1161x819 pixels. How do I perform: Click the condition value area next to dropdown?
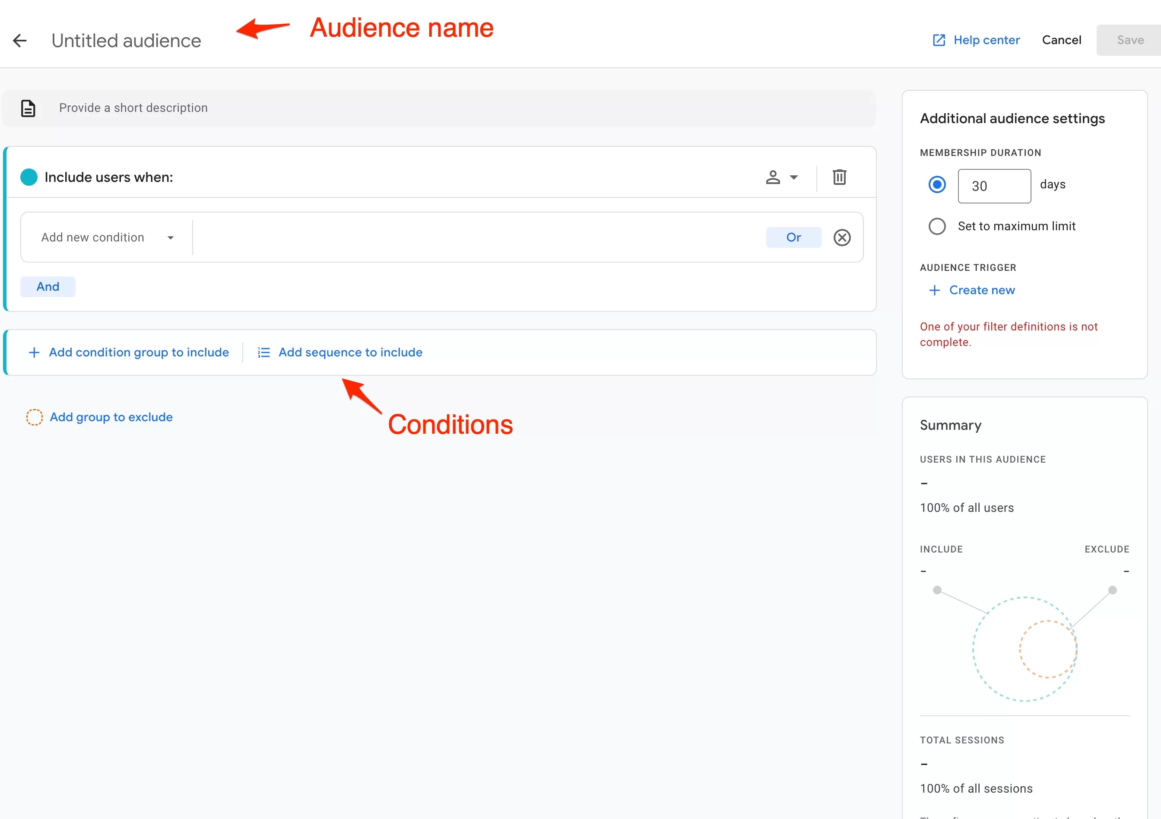(478, 237)
